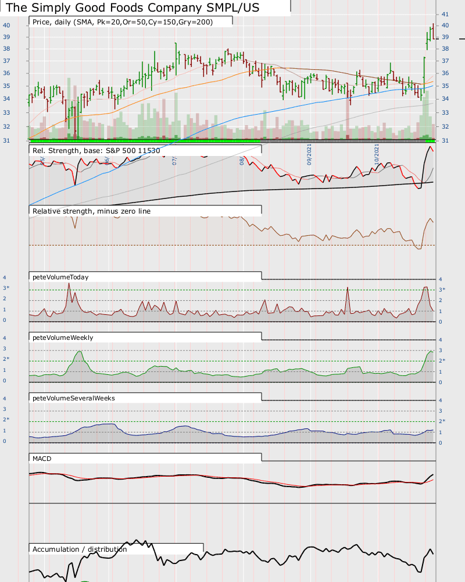Click the '10/2021' date marker
Image resolution: width=465 pixels, height=582 pixels.
click(377, 154)
